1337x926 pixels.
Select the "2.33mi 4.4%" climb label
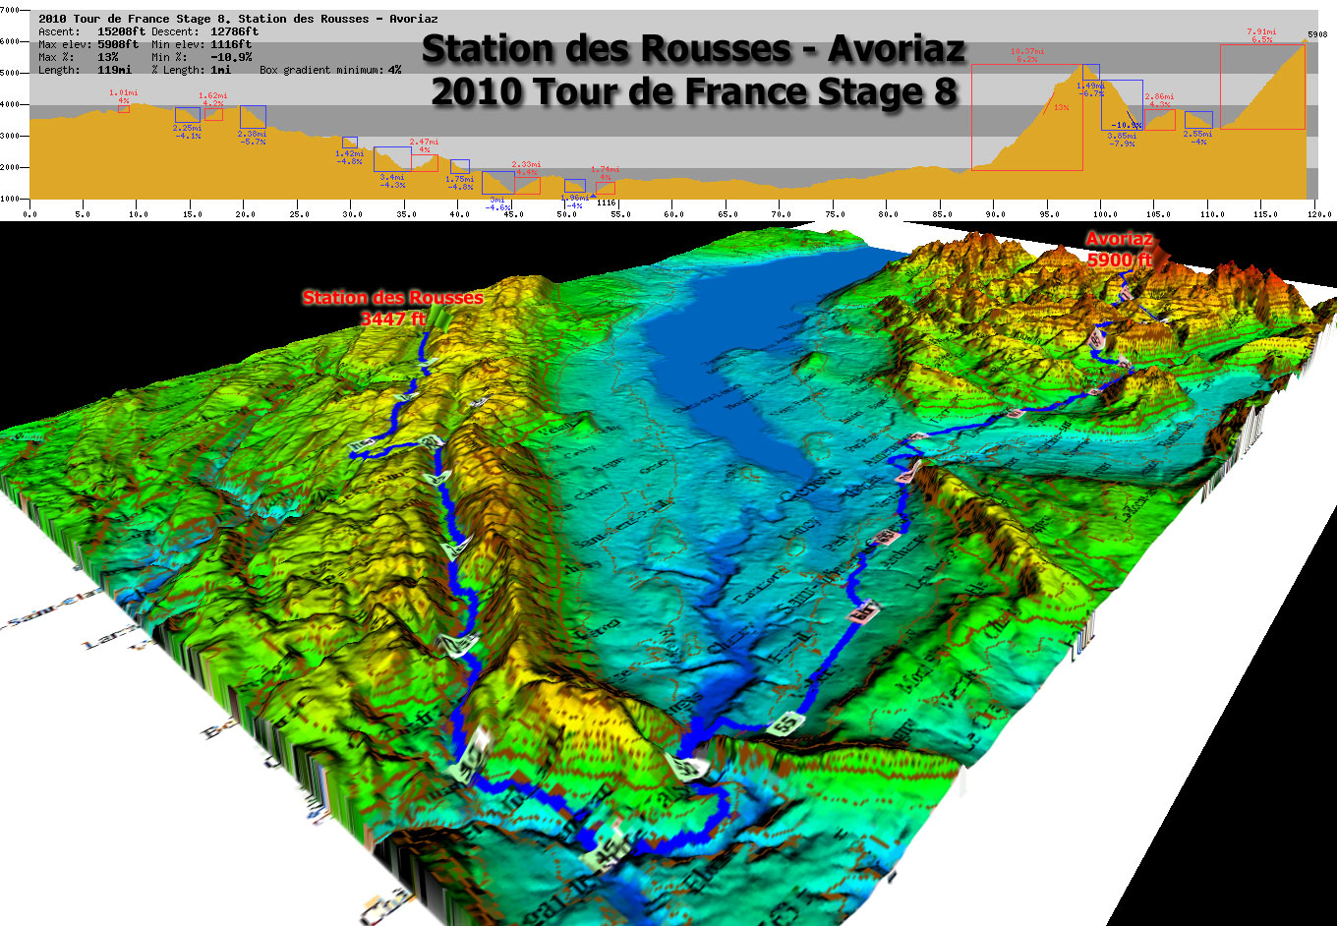[x=527, y=168]
